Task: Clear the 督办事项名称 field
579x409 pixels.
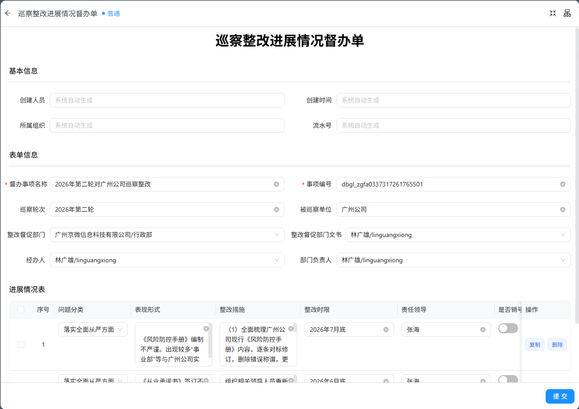Action: tap(276, 184)
